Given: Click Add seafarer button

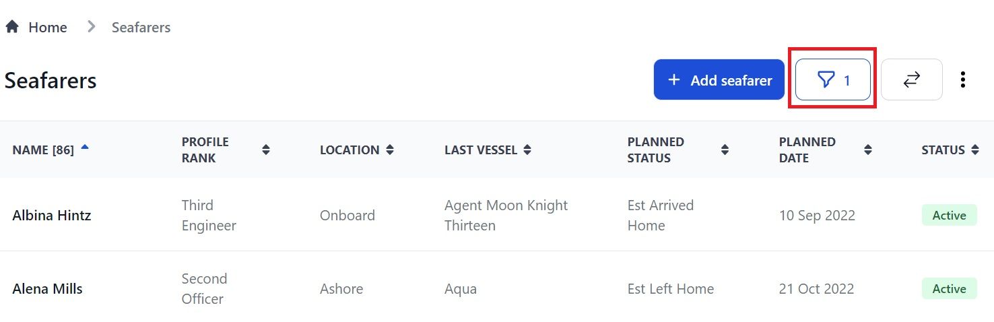Looking at the screenshot, I should [719, 80].
